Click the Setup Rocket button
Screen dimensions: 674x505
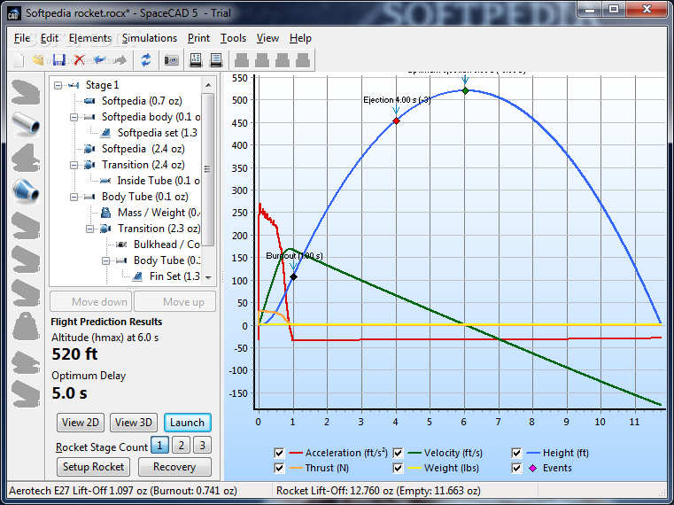tap(93, 467)
